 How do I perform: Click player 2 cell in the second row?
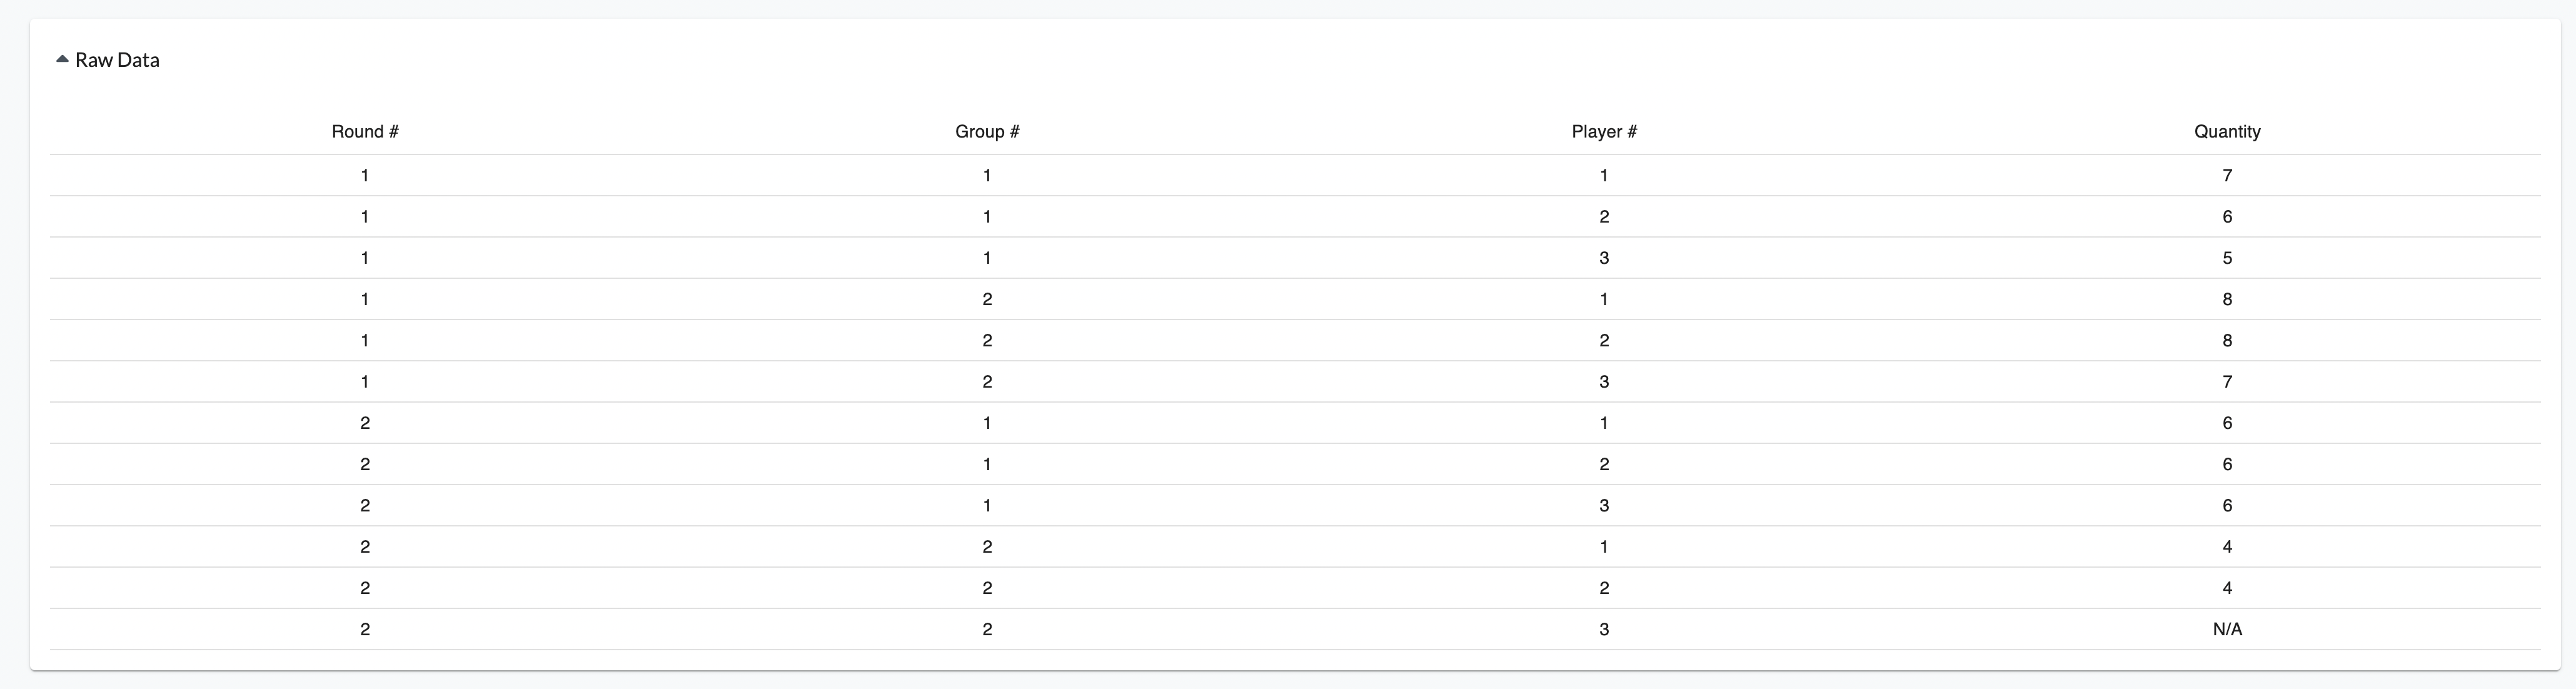[x=1604, y=217]
